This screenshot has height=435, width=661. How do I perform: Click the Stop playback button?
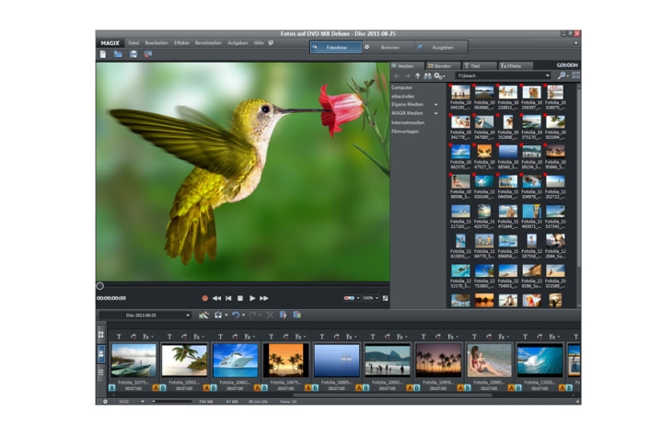coord(240,298)
